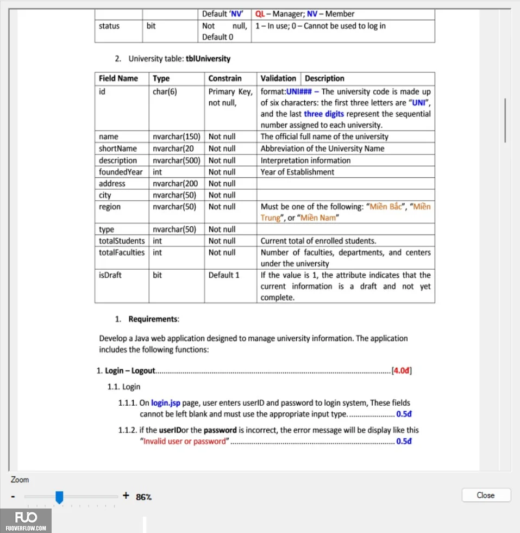Image resolution: width=520 pixels, height=533 pixels.
Task: Click the nvarchar(500) type cell
Action: (177, 160)
